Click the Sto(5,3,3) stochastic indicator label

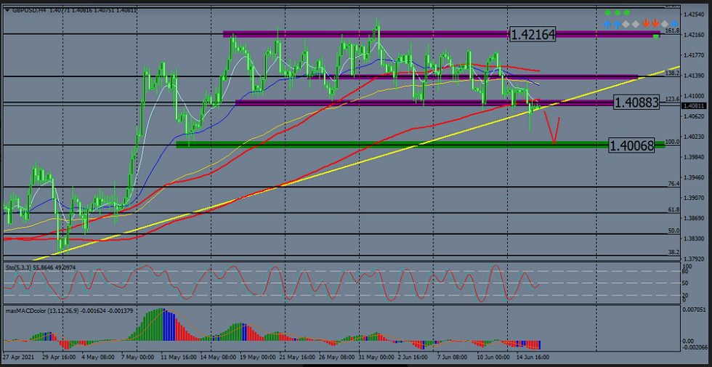pos(19,268)
